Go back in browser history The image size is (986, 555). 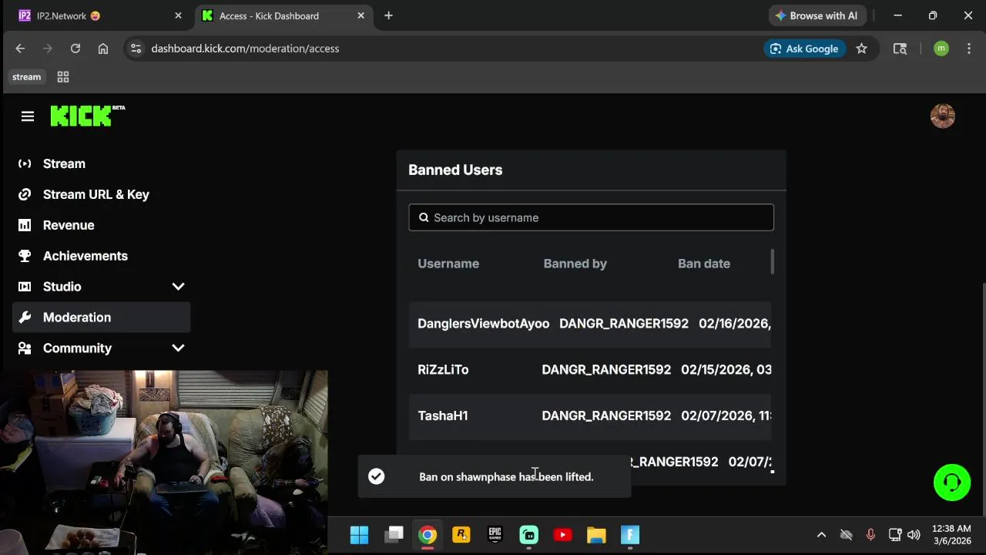click(x=20, y=49)
